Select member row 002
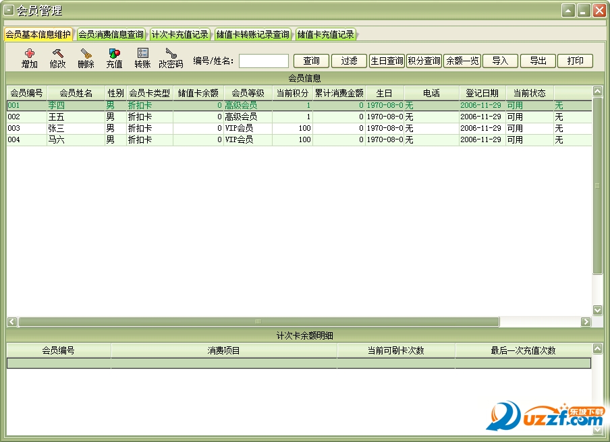 (x=299, y=117)
